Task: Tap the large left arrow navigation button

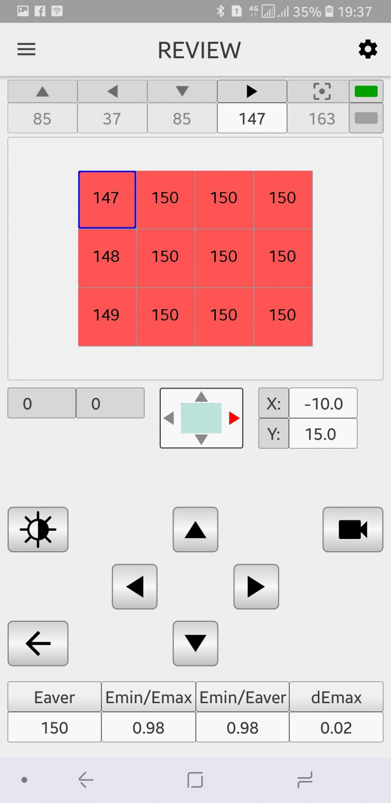Action: click(134, 587)
